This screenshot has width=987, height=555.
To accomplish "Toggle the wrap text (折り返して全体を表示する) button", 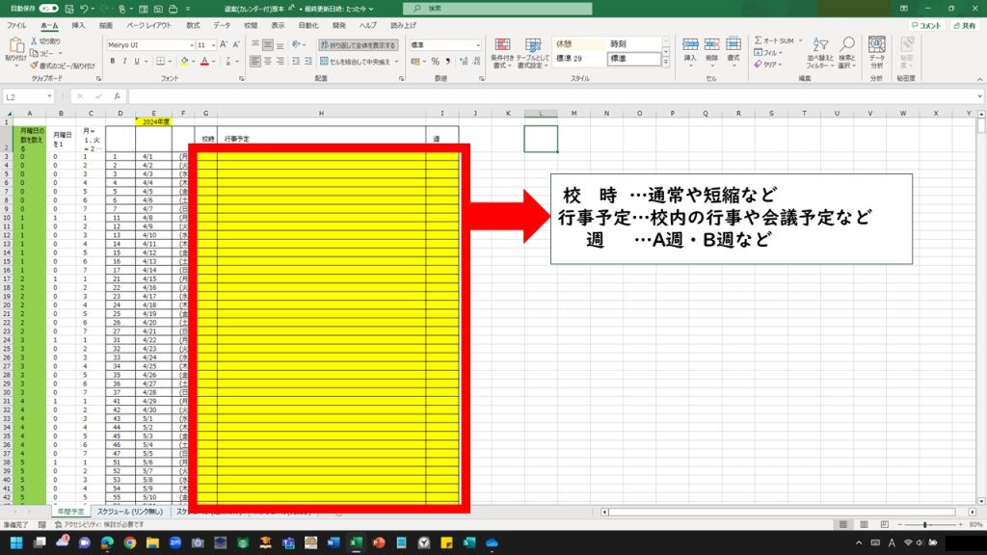I will (x=358, y=44).
